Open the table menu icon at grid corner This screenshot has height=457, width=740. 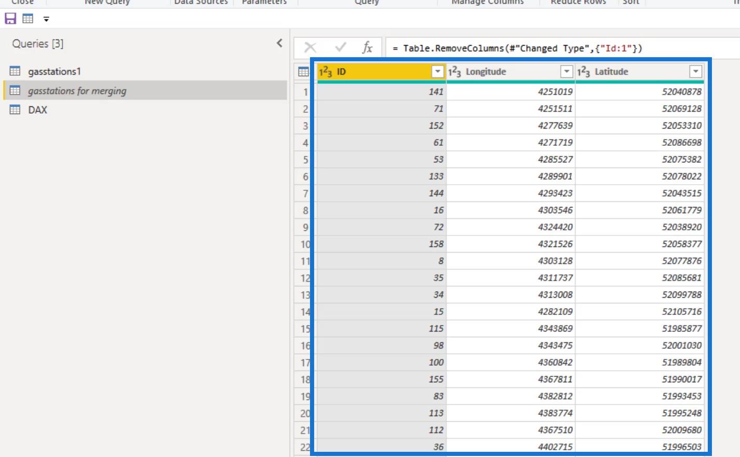[x=304, y=72]
